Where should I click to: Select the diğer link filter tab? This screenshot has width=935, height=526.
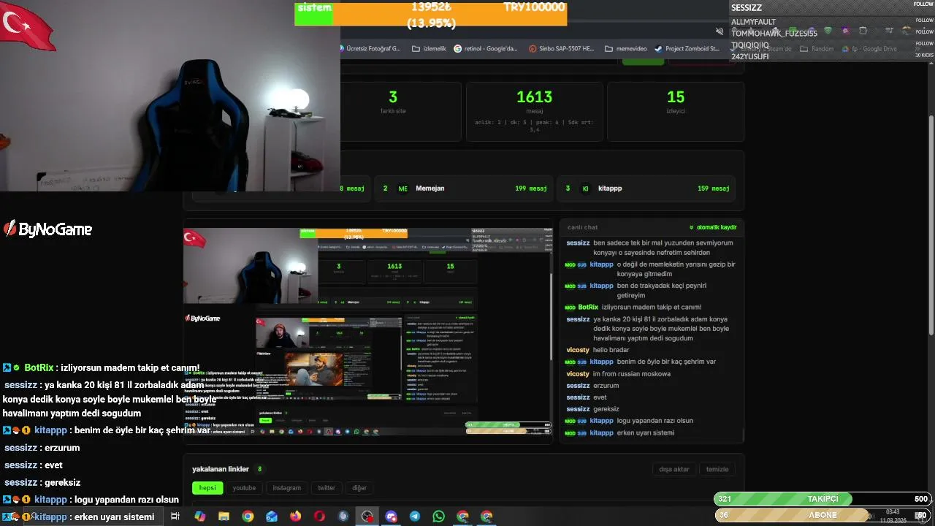(359, 488)
